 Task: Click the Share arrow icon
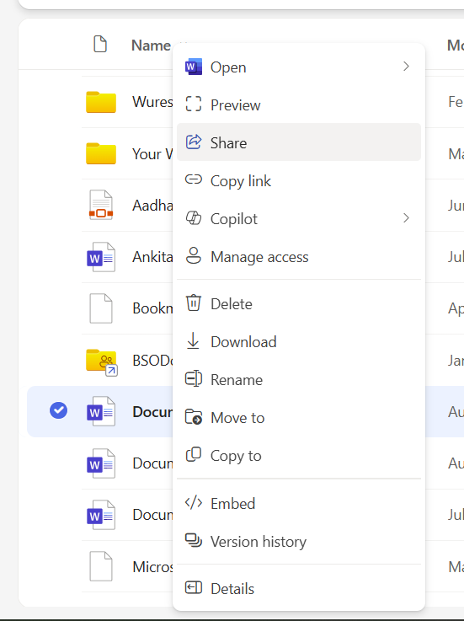click(194, 142)
